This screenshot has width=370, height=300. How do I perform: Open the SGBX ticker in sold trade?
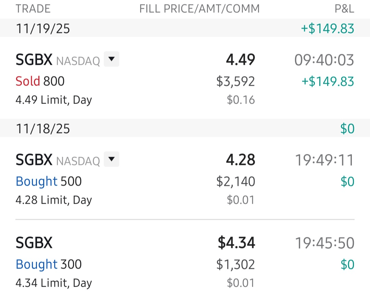coord(34,60)
